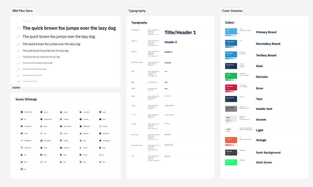Click the Ocean Blue Secondary Brand swatch
Viewport: 313px width, 187px height.
[231, 43]
